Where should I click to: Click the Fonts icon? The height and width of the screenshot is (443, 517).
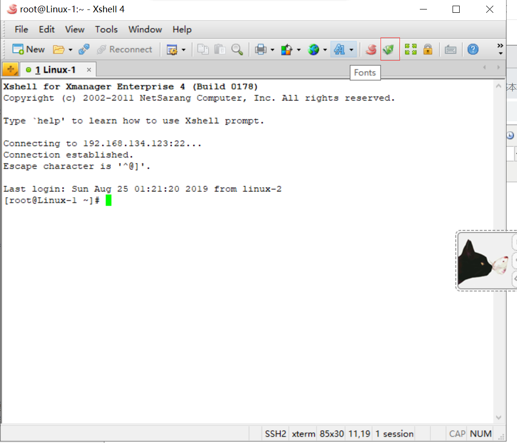pyautogui.click(x=339, y=49)
